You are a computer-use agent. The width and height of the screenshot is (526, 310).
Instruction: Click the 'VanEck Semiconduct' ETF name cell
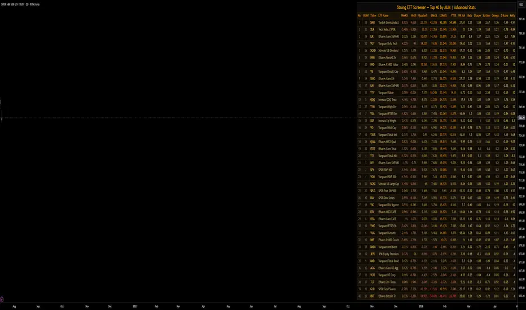(x=388, y=23)
